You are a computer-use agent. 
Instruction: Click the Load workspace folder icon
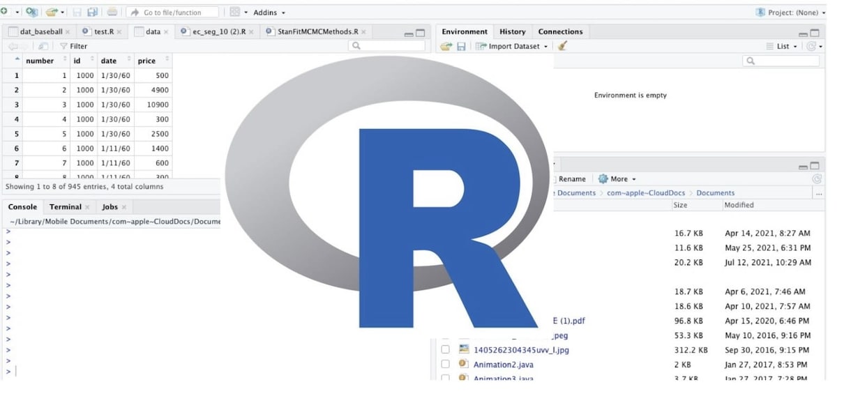446,46
